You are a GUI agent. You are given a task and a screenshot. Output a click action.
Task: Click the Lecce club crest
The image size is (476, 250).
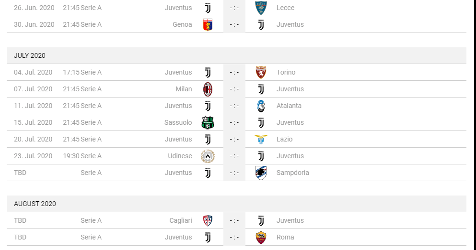(x=261, y=8)
